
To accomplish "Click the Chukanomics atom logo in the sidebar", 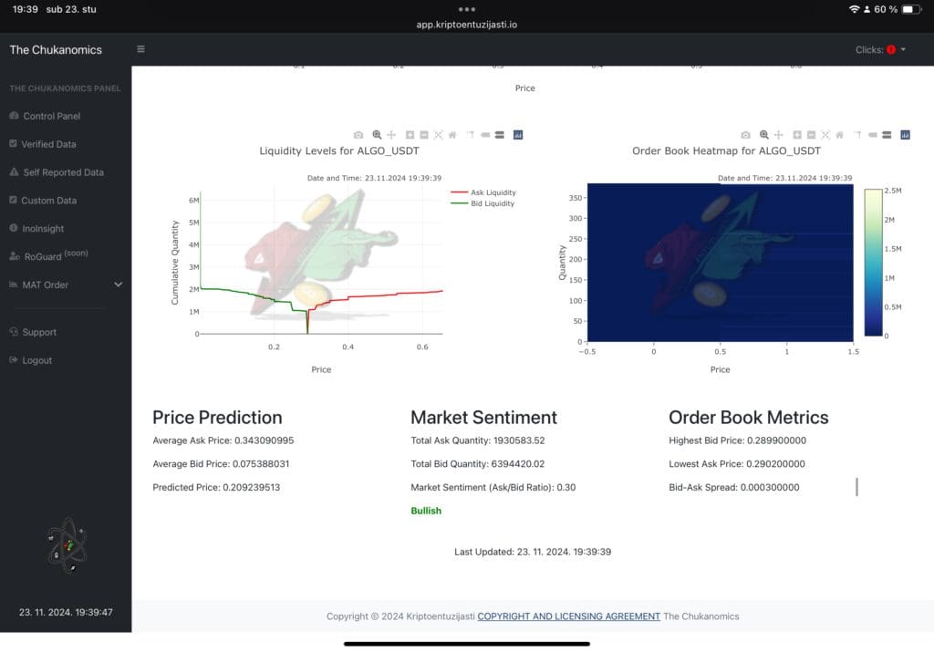I will pos(66,544).
